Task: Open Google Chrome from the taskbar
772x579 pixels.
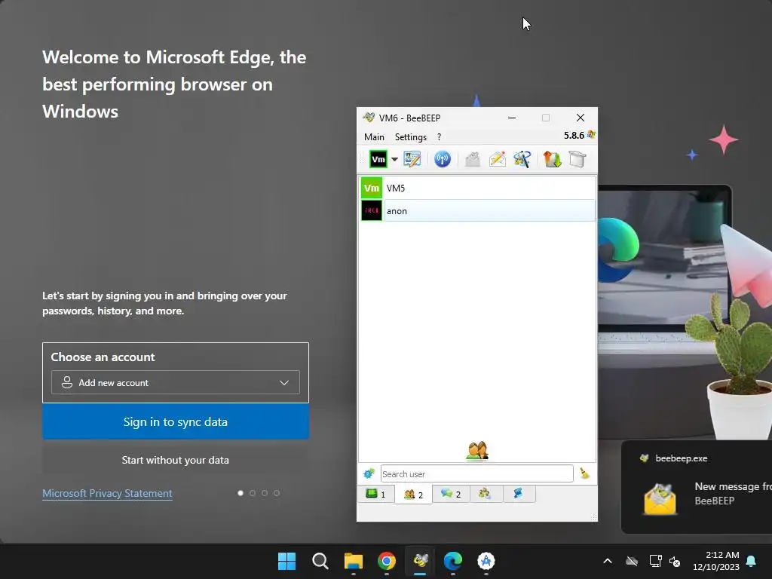Action: click(x=387, y=561)
